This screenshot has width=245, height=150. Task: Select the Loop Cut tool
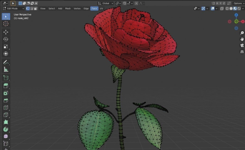point(6,108)
